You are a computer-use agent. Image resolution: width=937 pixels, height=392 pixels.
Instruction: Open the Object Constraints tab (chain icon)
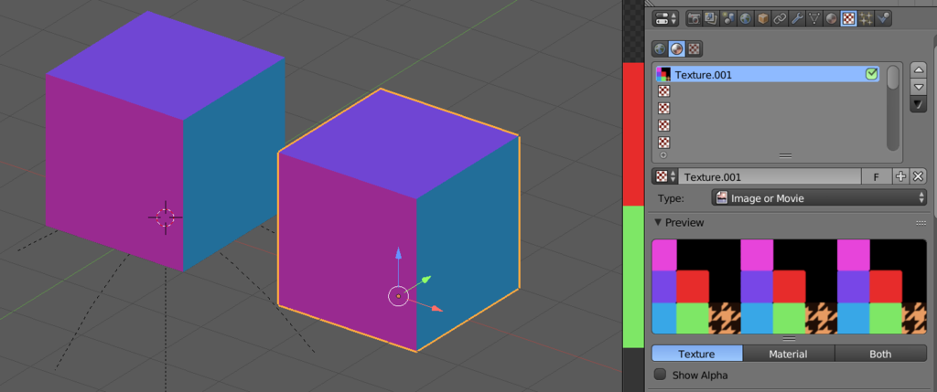click(780, 18)
